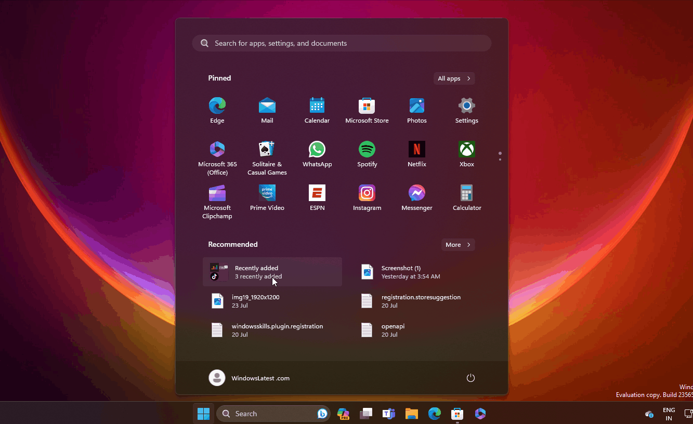Click the taskbar Search box
Screen dimensions: 693x424
(273, 414)
